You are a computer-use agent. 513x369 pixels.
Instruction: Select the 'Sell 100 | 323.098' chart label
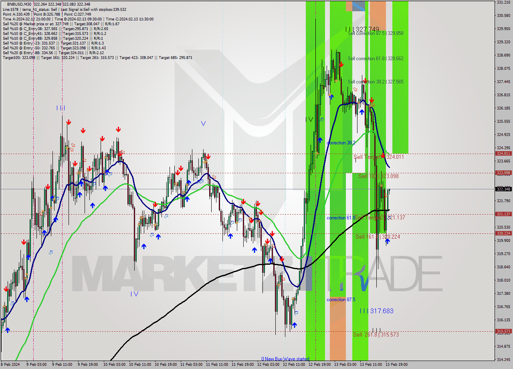378,176
